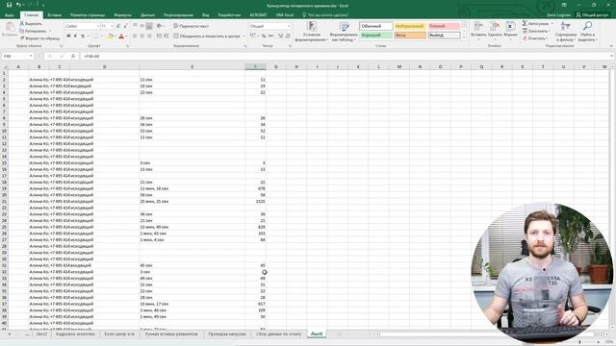Screen dimensions: 616x346
Task: Open the Name Box dropdown
Action: 31,56
